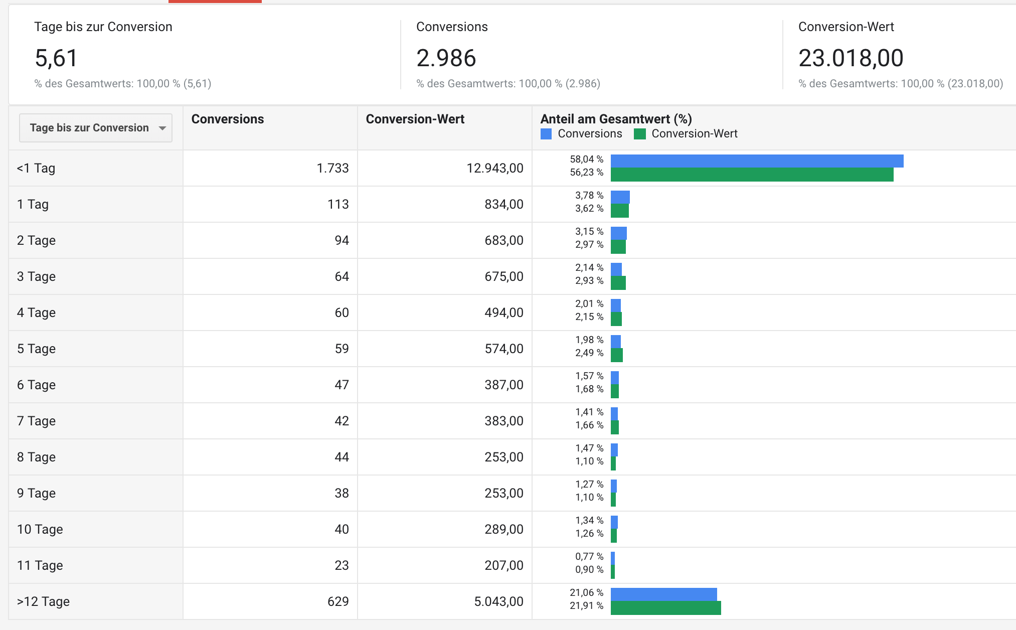Click the Conversion-Wert summary title
1016x630 pixels.
pos(846,27)
